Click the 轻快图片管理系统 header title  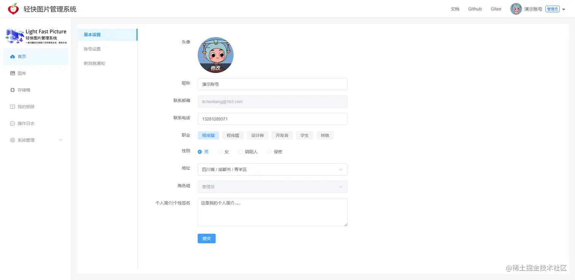50,9
